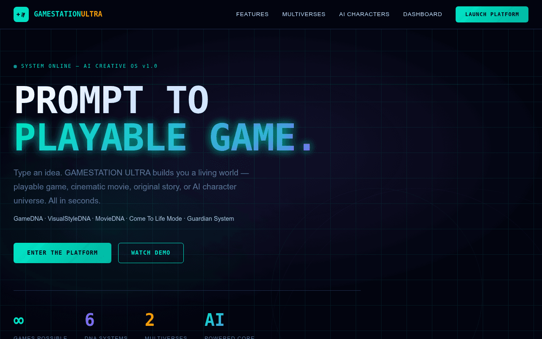Click the purple number 6 stat
The height and width of the screenshot is (339, 542).
pos(89,320)
